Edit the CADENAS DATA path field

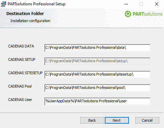[97, 48]
